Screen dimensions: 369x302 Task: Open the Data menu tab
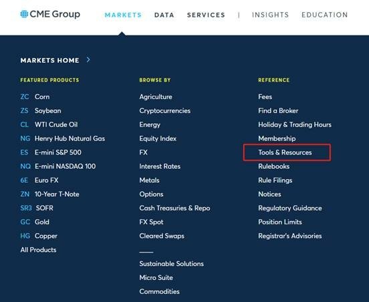(x=164, y=15)
